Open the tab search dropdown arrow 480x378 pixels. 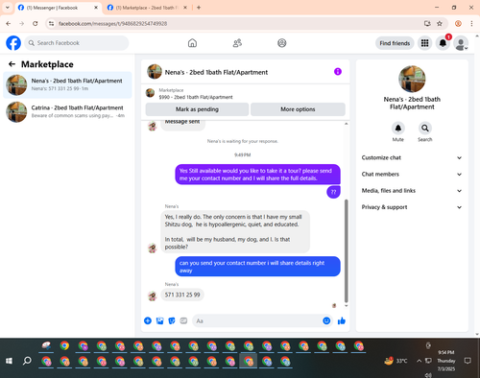(x=7, y=8)
